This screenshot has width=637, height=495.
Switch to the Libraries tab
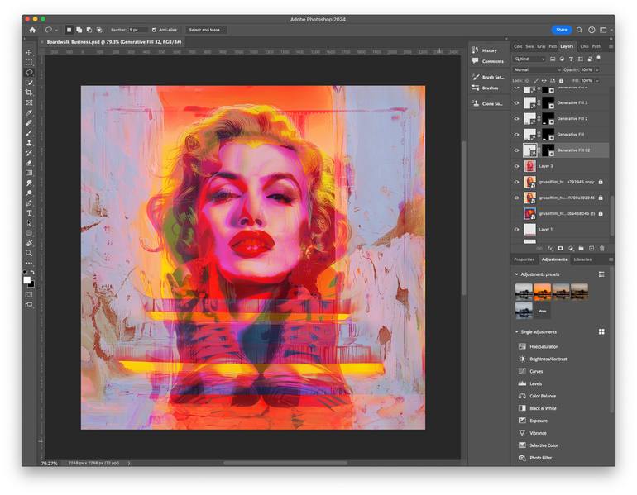(582, 259)
